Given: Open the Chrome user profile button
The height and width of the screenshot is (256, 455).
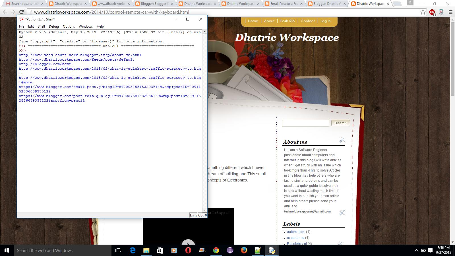Looking at the screenshot, I should pyautogui.click(x=410, y=3).
